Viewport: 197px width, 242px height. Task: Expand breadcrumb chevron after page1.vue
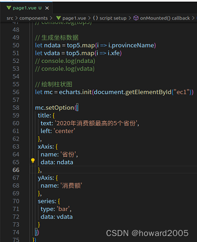[x=89, y=18]
